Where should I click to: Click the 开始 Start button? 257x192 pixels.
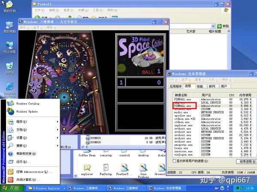[12, 188]
